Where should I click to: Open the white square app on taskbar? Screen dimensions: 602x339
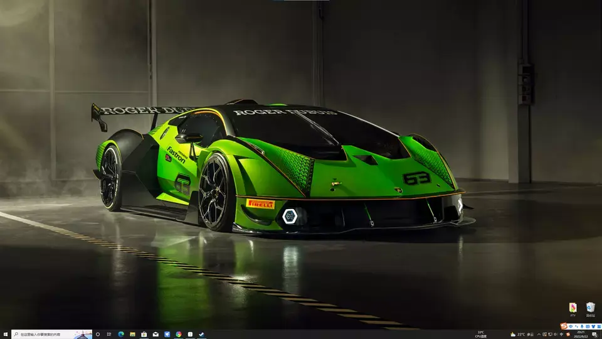pos(190,335)
